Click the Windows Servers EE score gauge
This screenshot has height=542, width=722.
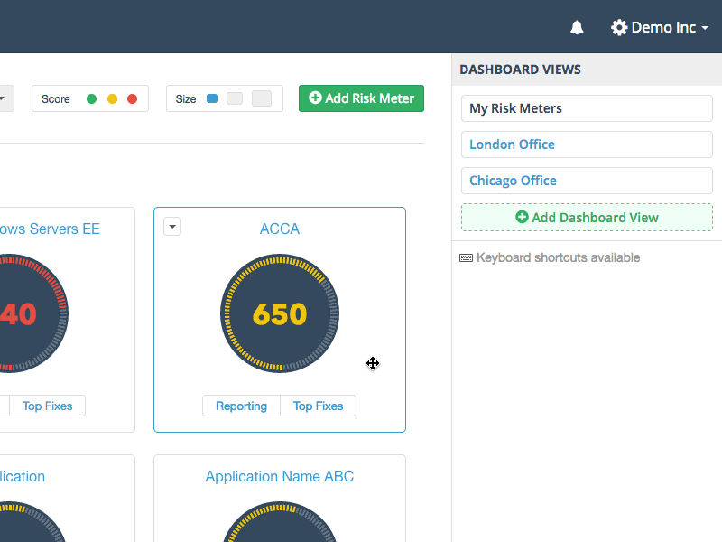tap(32, 313)
